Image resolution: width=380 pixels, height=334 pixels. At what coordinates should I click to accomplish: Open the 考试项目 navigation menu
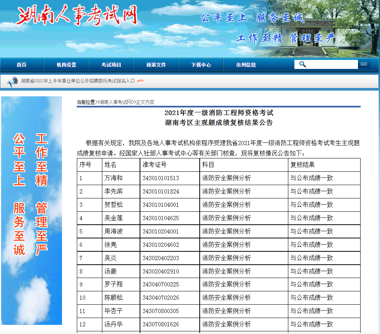[111, 65]
